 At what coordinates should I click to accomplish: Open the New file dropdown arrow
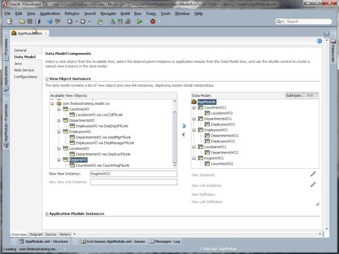pyautogui.click(x=15, y=21)
